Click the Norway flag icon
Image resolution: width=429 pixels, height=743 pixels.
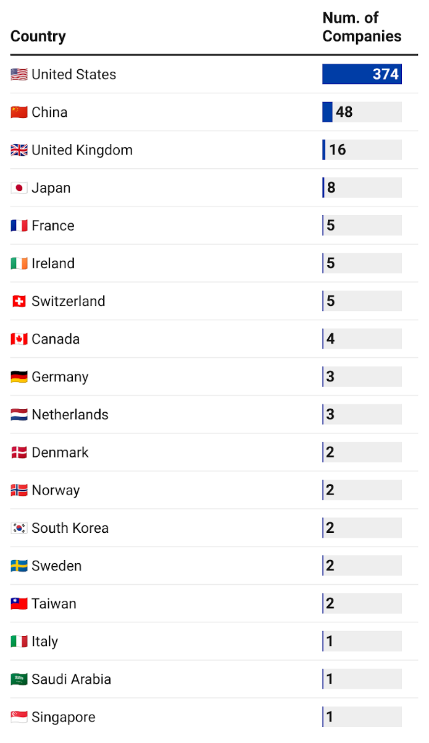(x=19, y=491)
